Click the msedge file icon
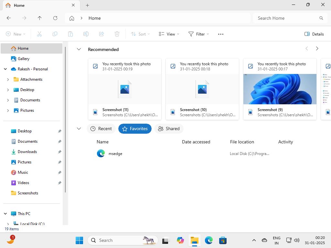 101,154
